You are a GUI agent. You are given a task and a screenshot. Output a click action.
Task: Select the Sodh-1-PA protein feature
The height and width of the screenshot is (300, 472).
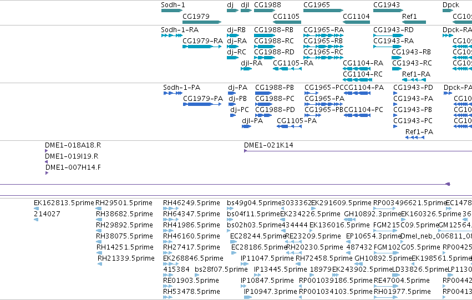pyautogui.click(x=173, y=93)
